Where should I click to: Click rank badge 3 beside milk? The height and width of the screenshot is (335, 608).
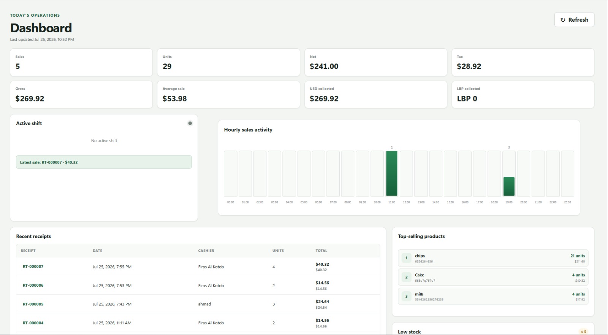pos(406,296)
